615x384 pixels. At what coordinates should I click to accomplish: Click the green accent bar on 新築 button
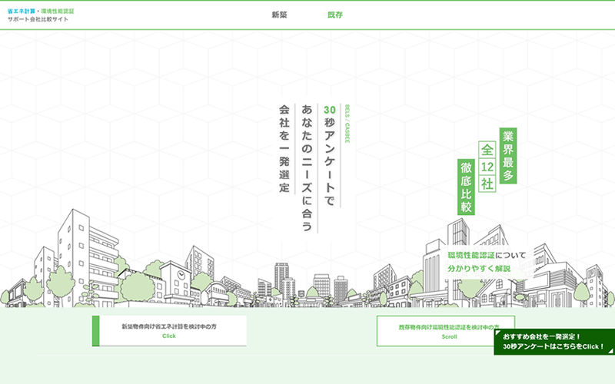click(96, 330)
